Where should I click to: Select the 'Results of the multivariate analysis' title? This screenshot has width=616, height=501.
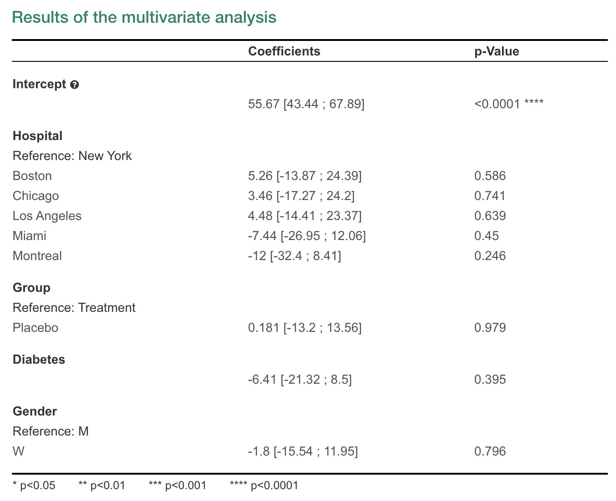144,17
